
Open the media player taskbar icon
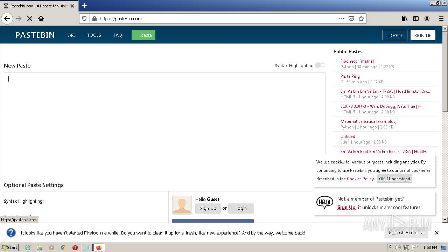point(51,247)
